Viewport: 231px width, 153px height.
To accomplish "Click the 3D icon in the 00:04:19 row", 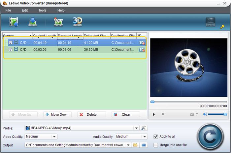I will pos(142,43).
